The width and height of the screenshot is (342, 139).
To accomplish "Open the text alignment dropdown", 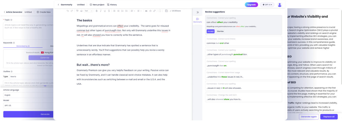I will coord(139,11).
